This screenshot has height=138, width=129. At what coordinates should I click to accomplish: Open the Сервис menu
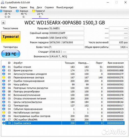pyautogui.click(x=23, y=7)
